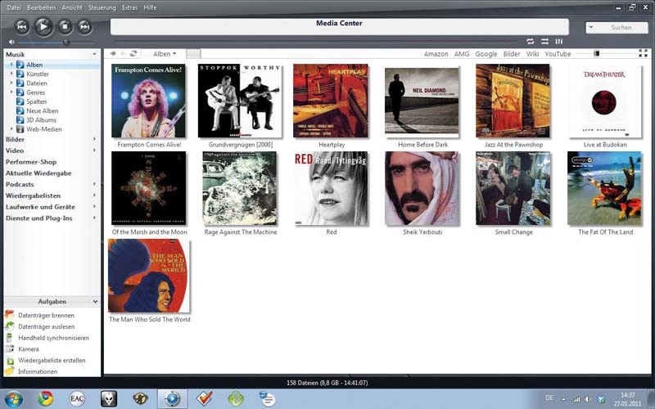Open the Ansicht menu

[72, 7]
